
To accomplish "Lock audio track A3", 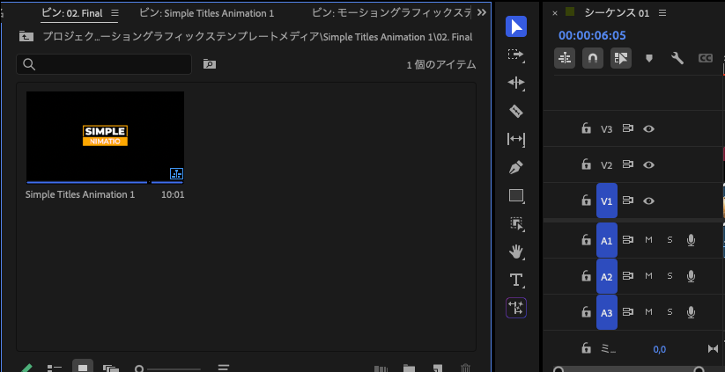I will (x=586, y=312).
